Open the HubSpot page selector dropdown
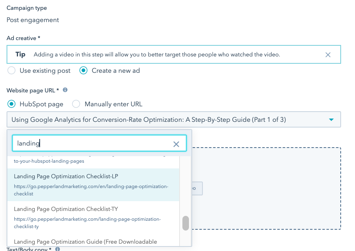This screenshot has height=251, width=355. (174, 119)
